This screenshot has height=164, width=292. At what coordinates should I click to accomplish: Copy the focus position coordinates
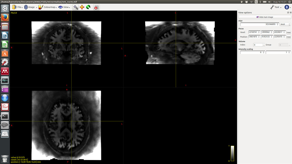click(288, 37)
